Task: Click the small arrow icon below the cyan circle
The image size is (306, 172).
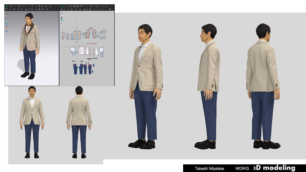Action: point(62,23)
